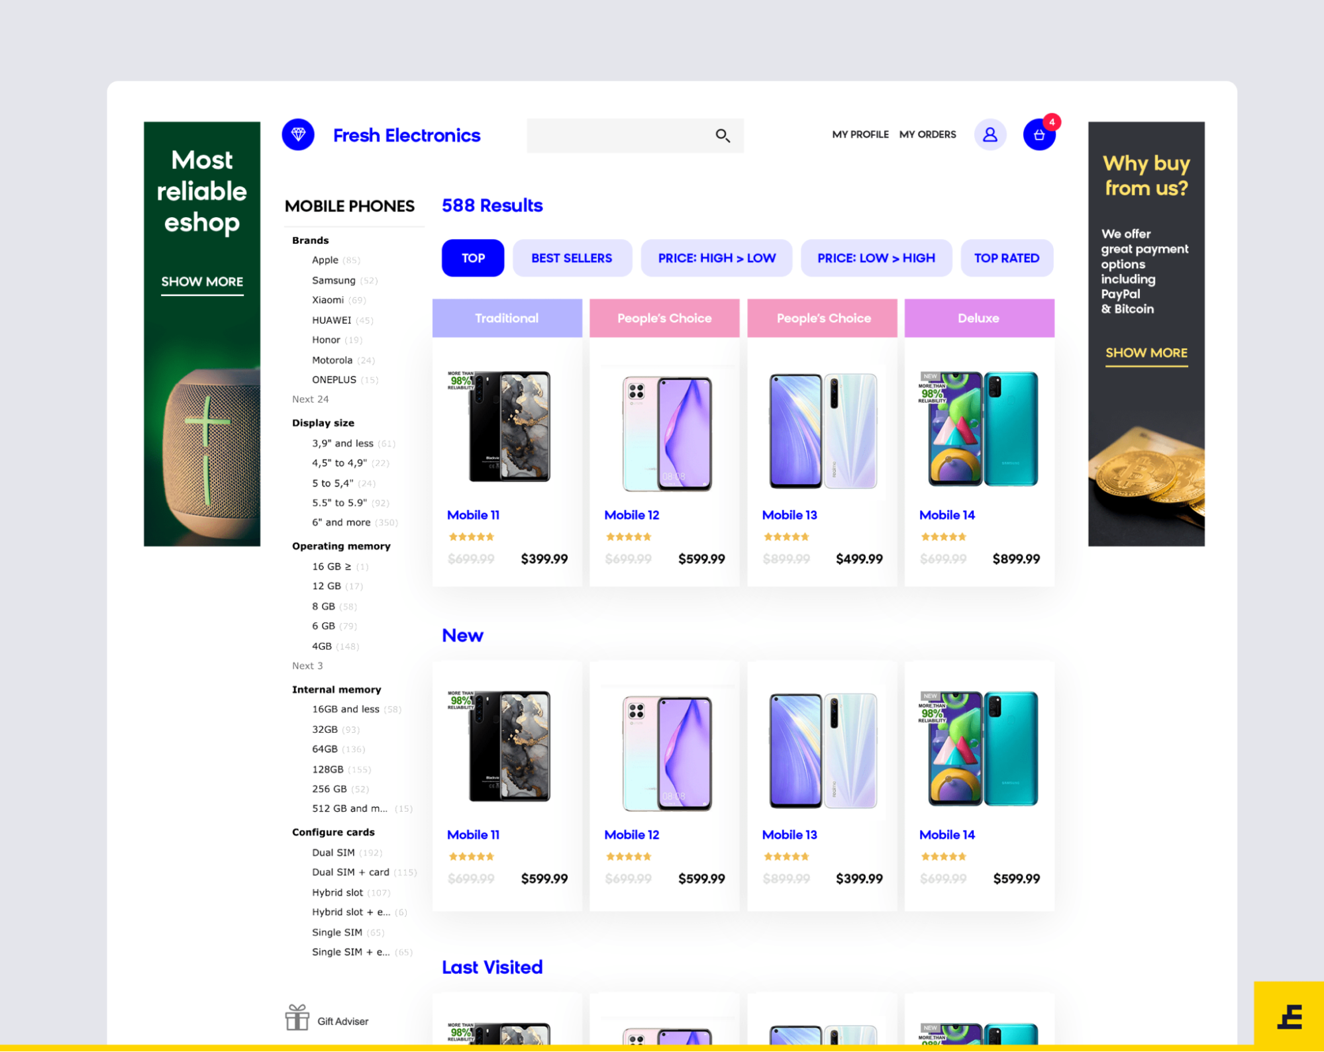1324x1052 pixels.
Task: Switch to Price: Low > High tab
Action: [x=876, y=258]
